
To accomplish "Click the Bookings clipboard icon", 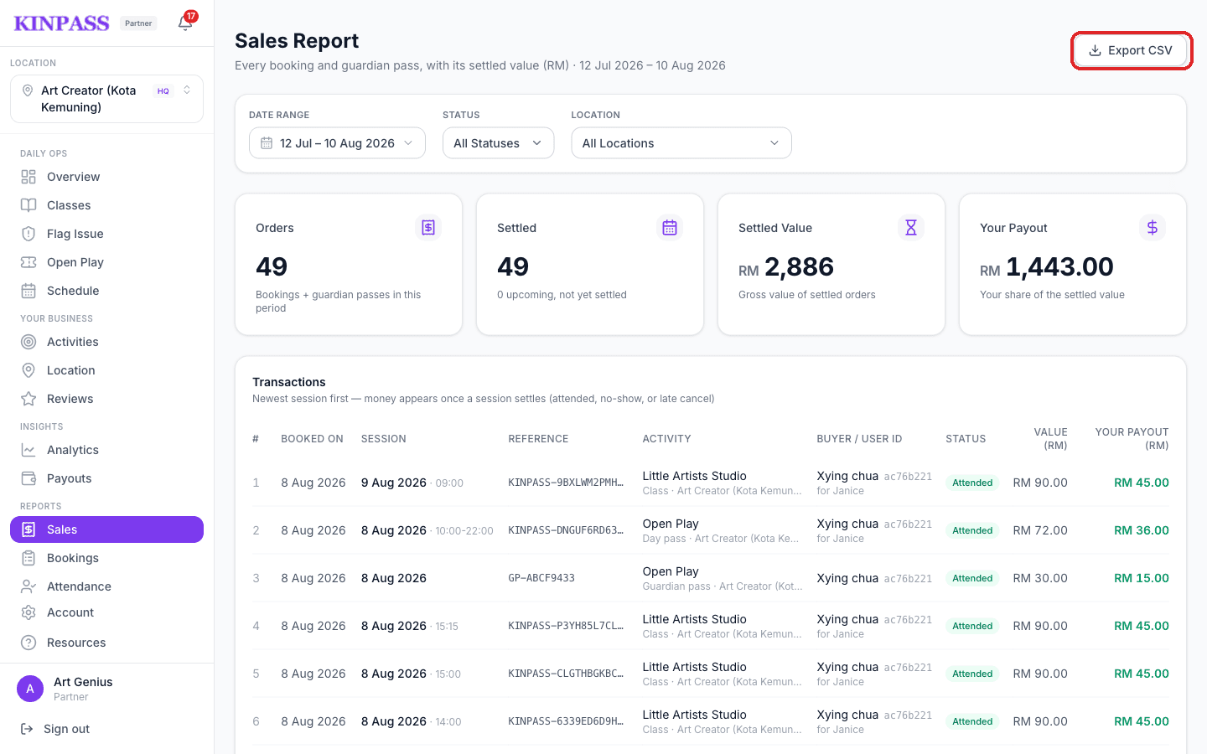I will tap(28, 558).
